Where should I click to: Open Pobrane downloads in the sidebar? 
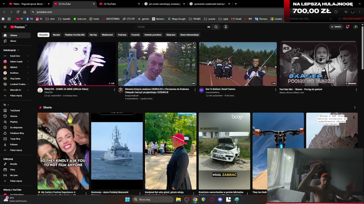coord(16,144)
